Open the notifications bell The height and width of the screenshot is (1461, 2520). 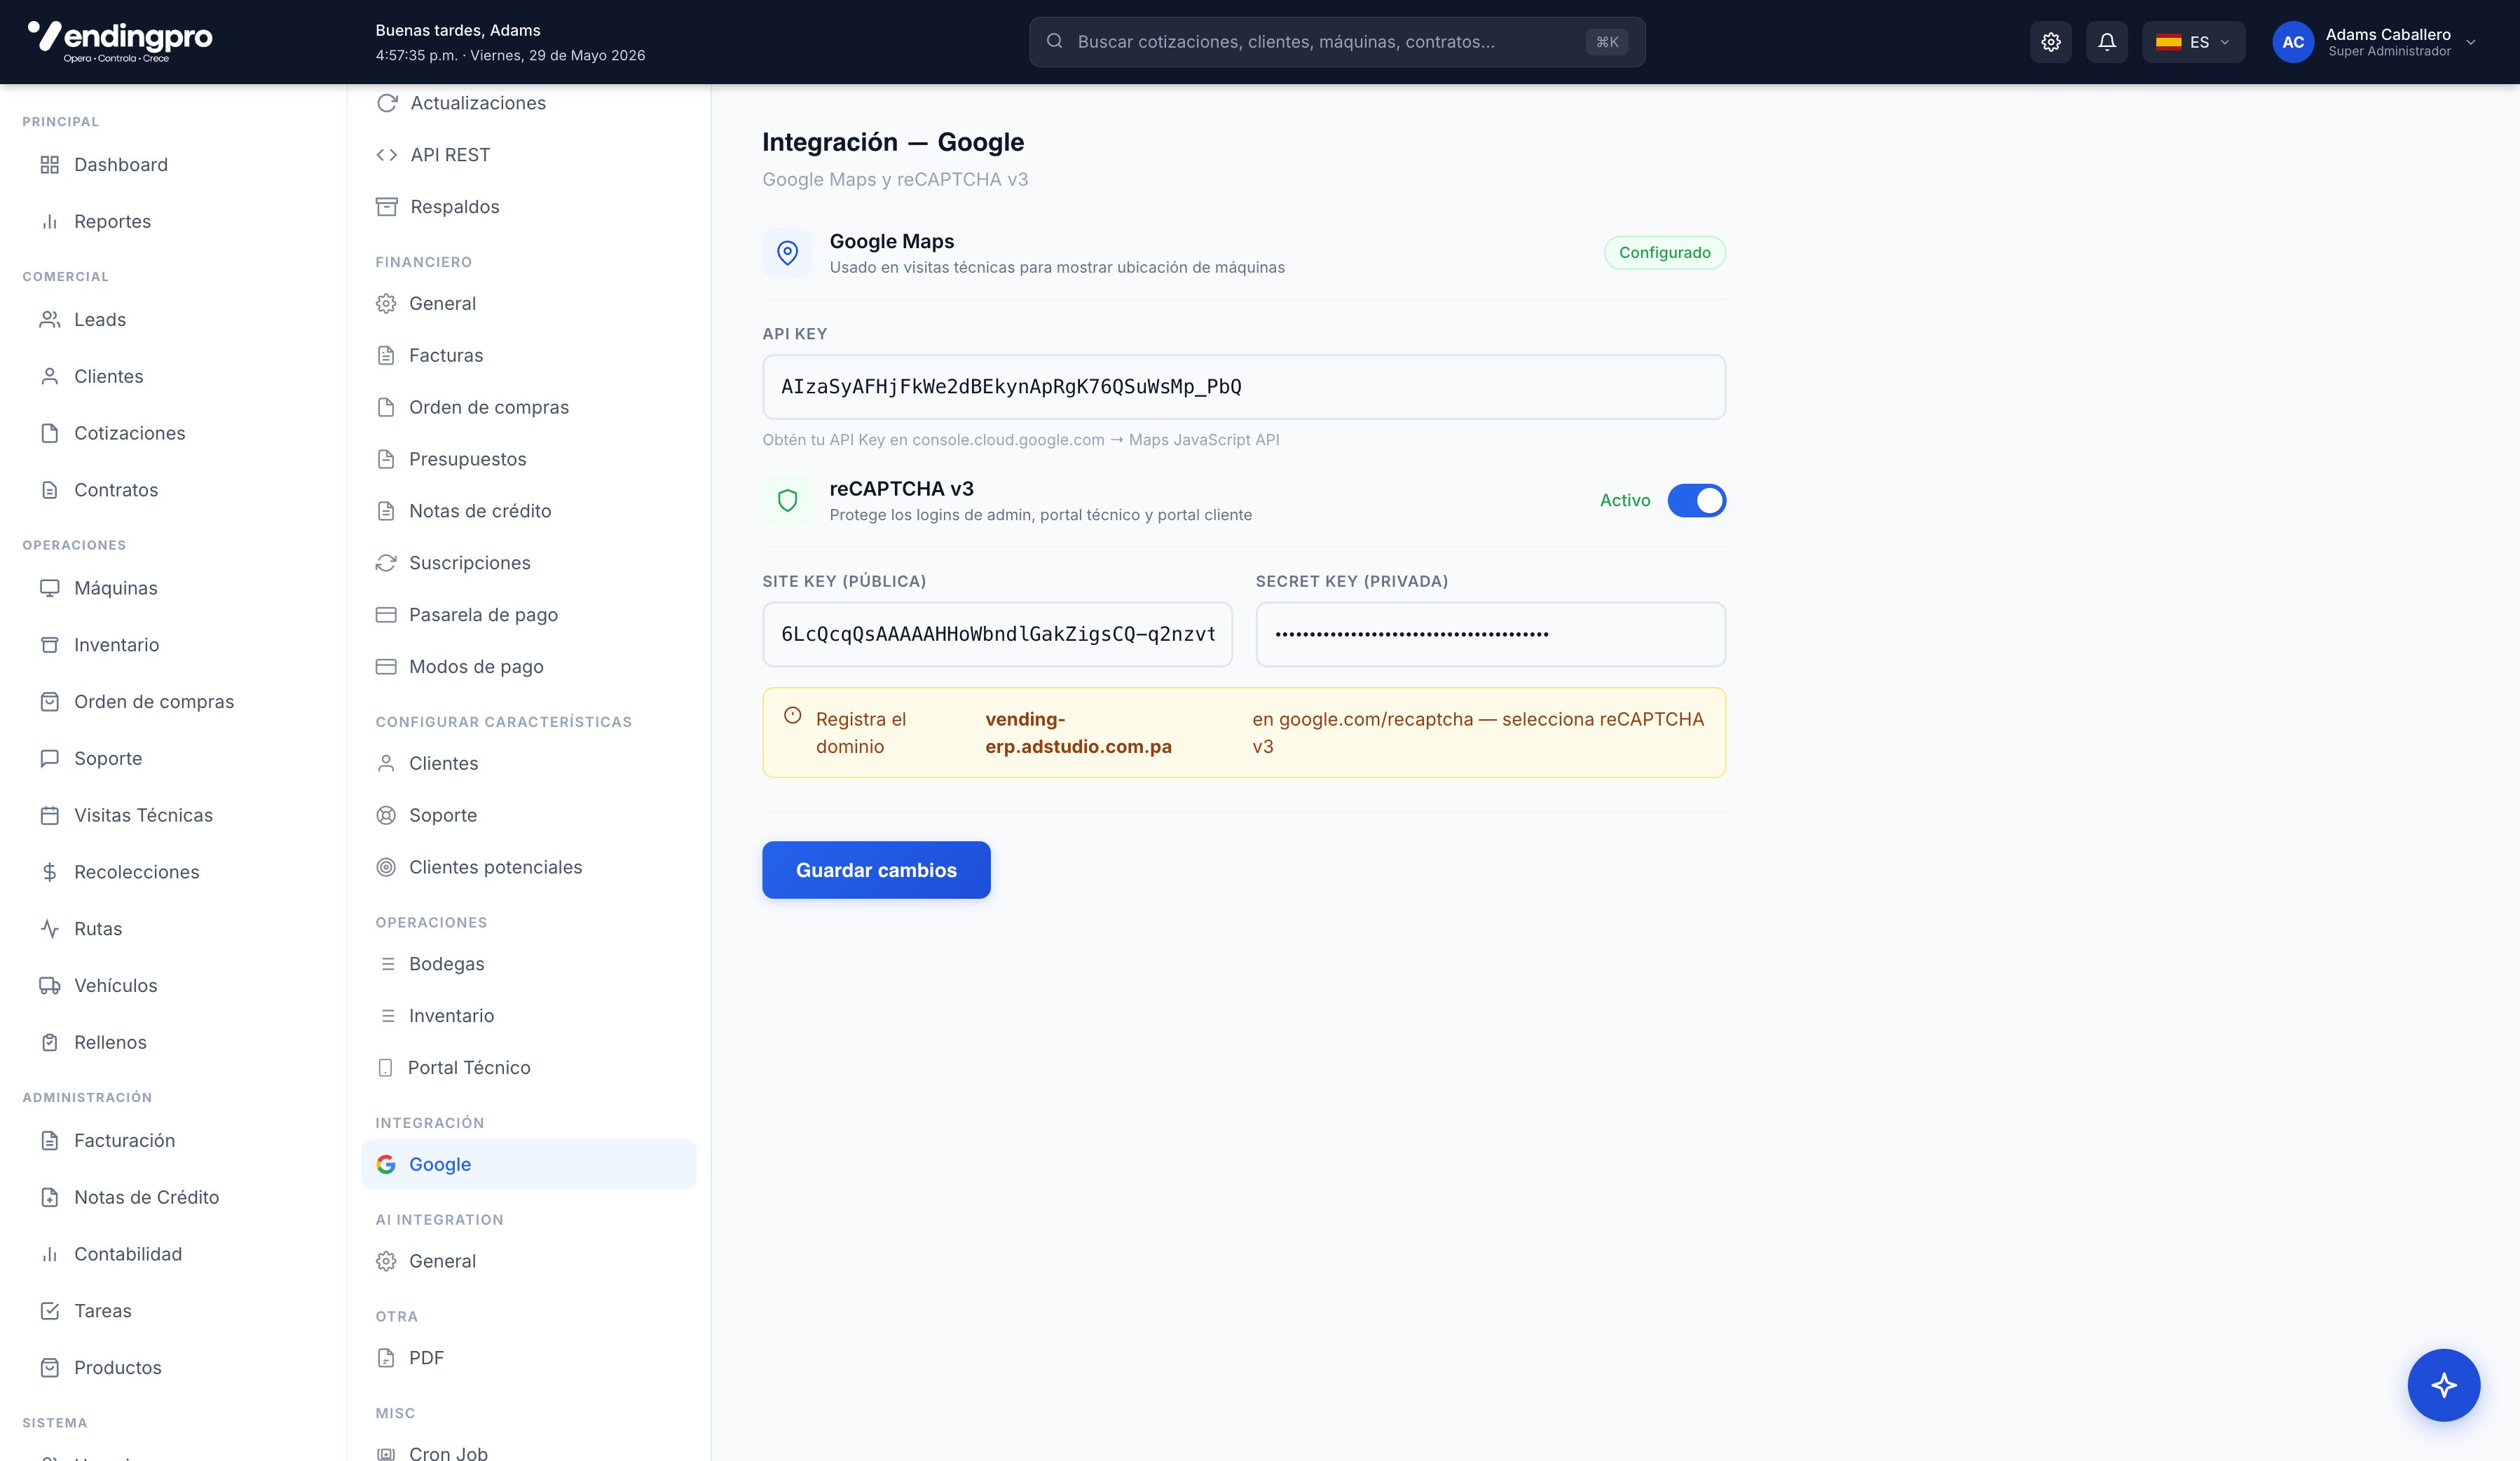coord(2107,42)
